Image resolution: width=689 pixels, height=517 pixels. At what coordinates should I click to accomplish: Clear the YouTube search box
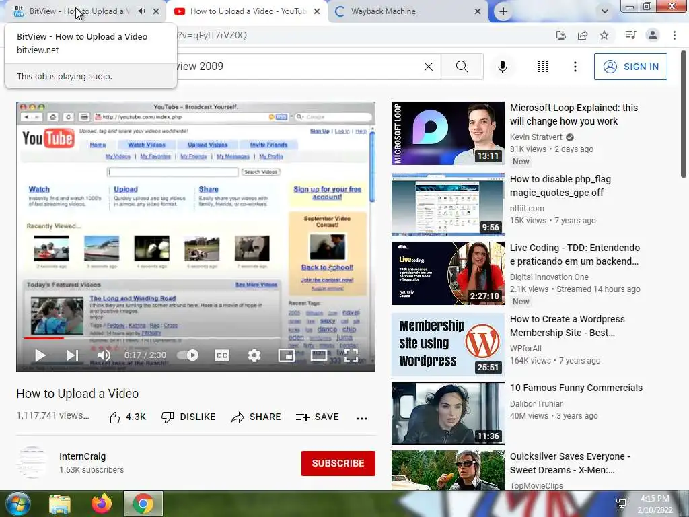[429, 67]
